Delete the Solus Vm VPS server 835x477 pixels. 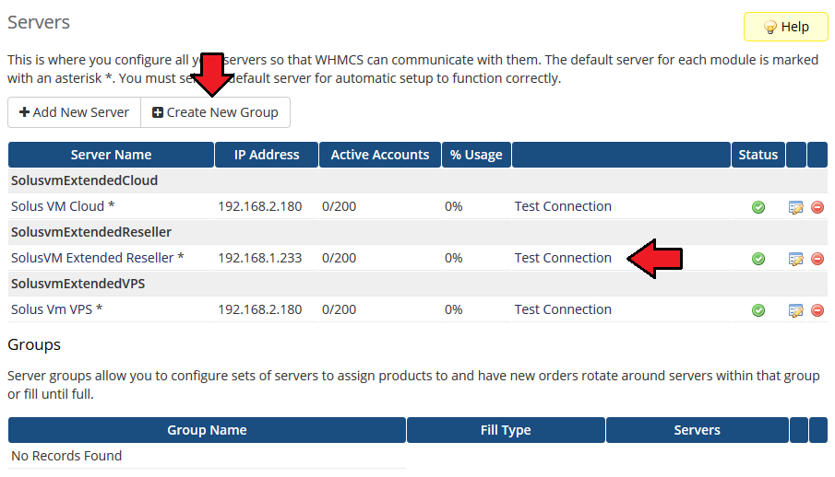click(817, 310)
